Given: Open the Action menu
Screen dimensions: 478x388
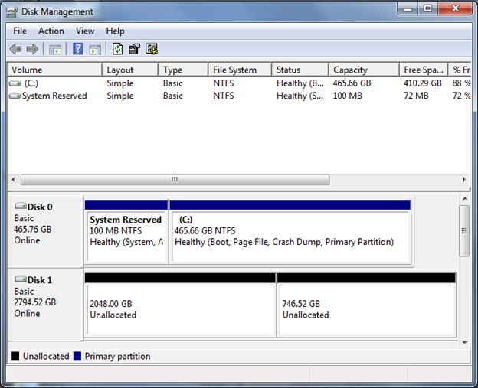Looking at the screenshot, I should (x=51, y=31).
